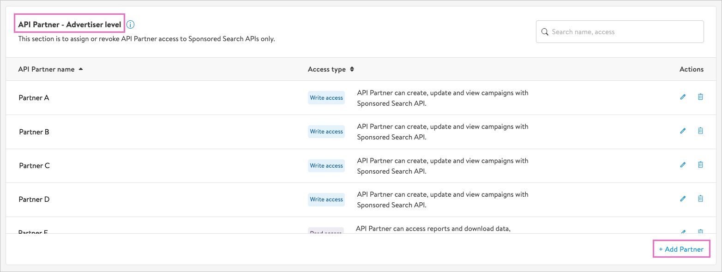The height and width of the screenshot is (272, 722).
Task: Click Write access badge for Partner D
Action: point(326,199)
